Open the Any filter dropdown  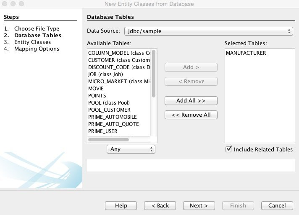click(131, 149)
